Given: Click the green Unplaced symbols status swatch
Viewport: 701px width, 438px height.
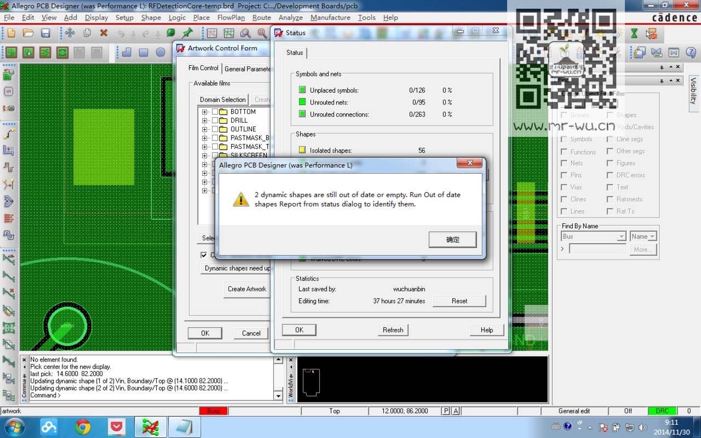Looking at the screenshot, I should [x=302, y=90].
